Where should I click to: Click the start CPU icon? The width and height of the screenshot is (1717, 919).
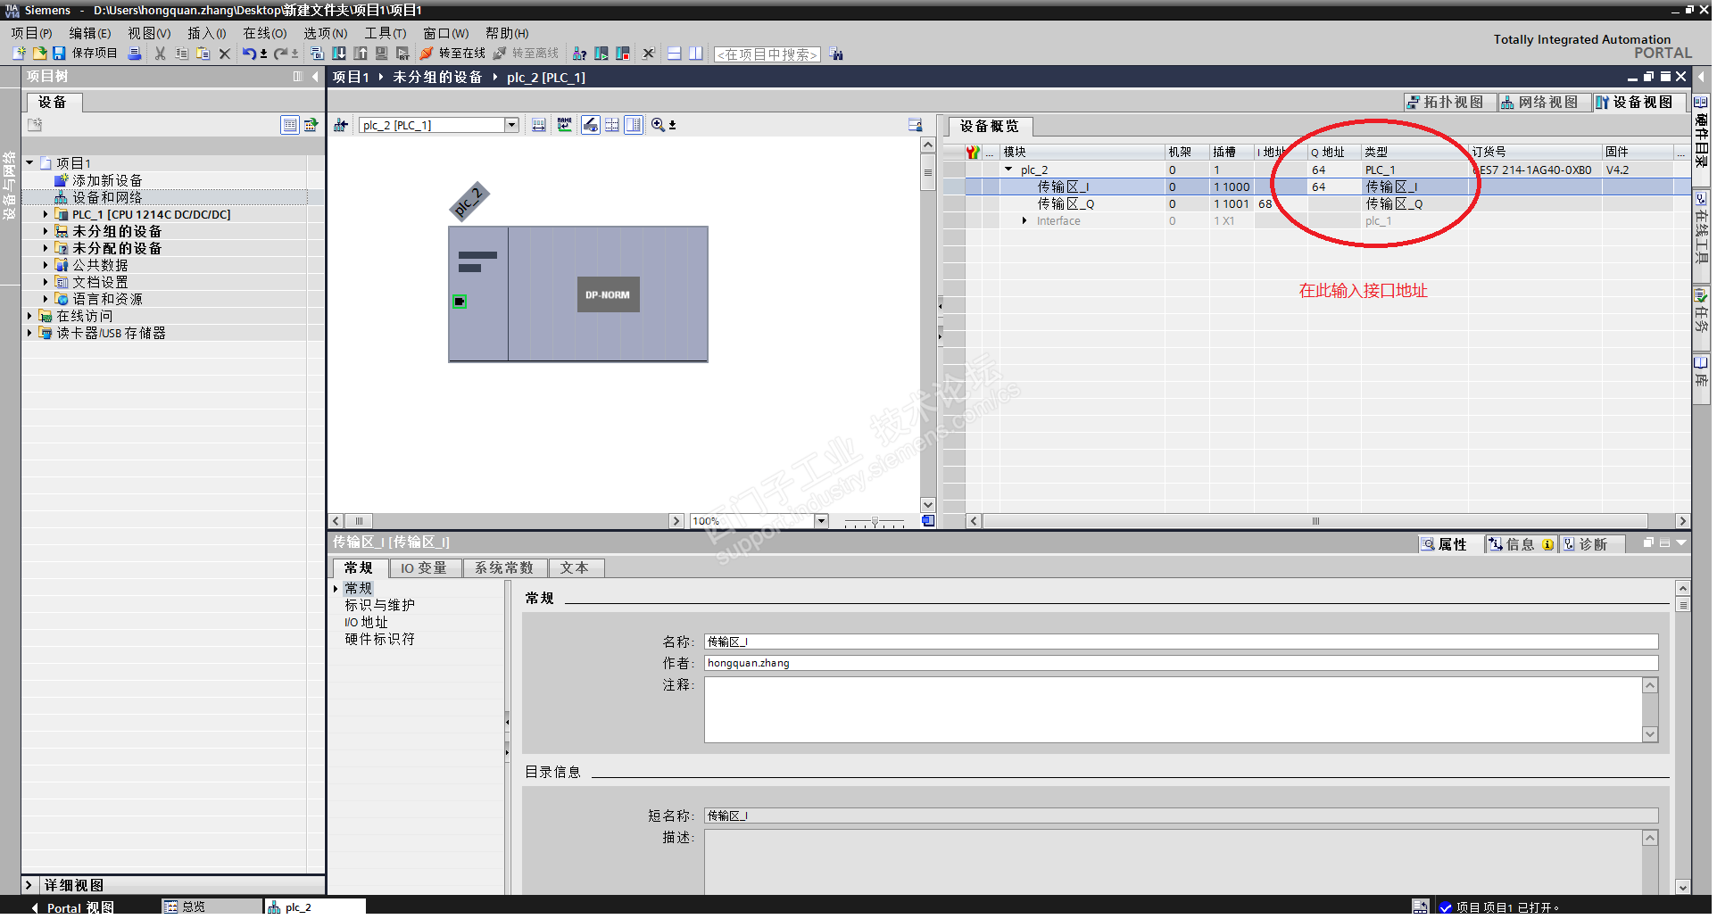601,54
